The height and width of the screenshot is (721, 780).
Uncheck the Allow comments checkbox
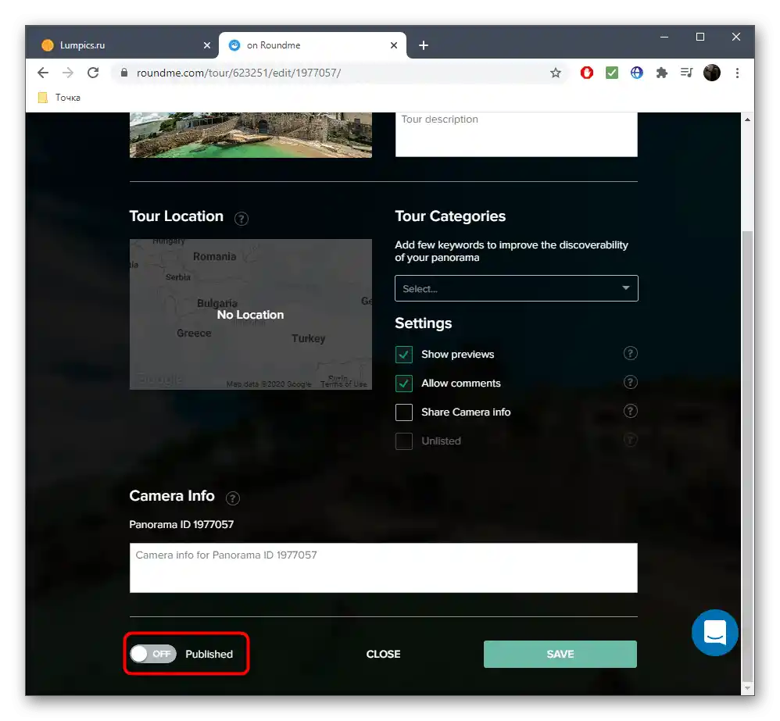(x=404, y=384)
